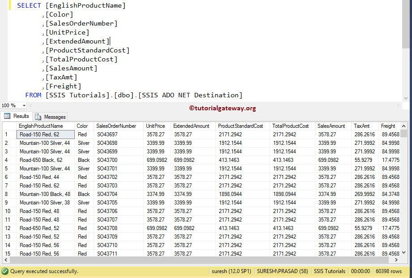Select the Color column header
This screenshot has height=278, width=412.
84,126
